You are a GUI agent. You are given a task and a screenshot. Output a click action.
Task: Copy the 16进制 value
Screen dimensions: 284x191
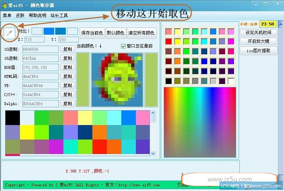coord(67,58)
